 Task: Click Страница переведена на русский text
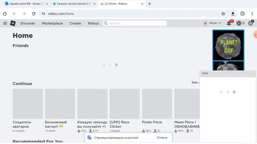point(116,138)
